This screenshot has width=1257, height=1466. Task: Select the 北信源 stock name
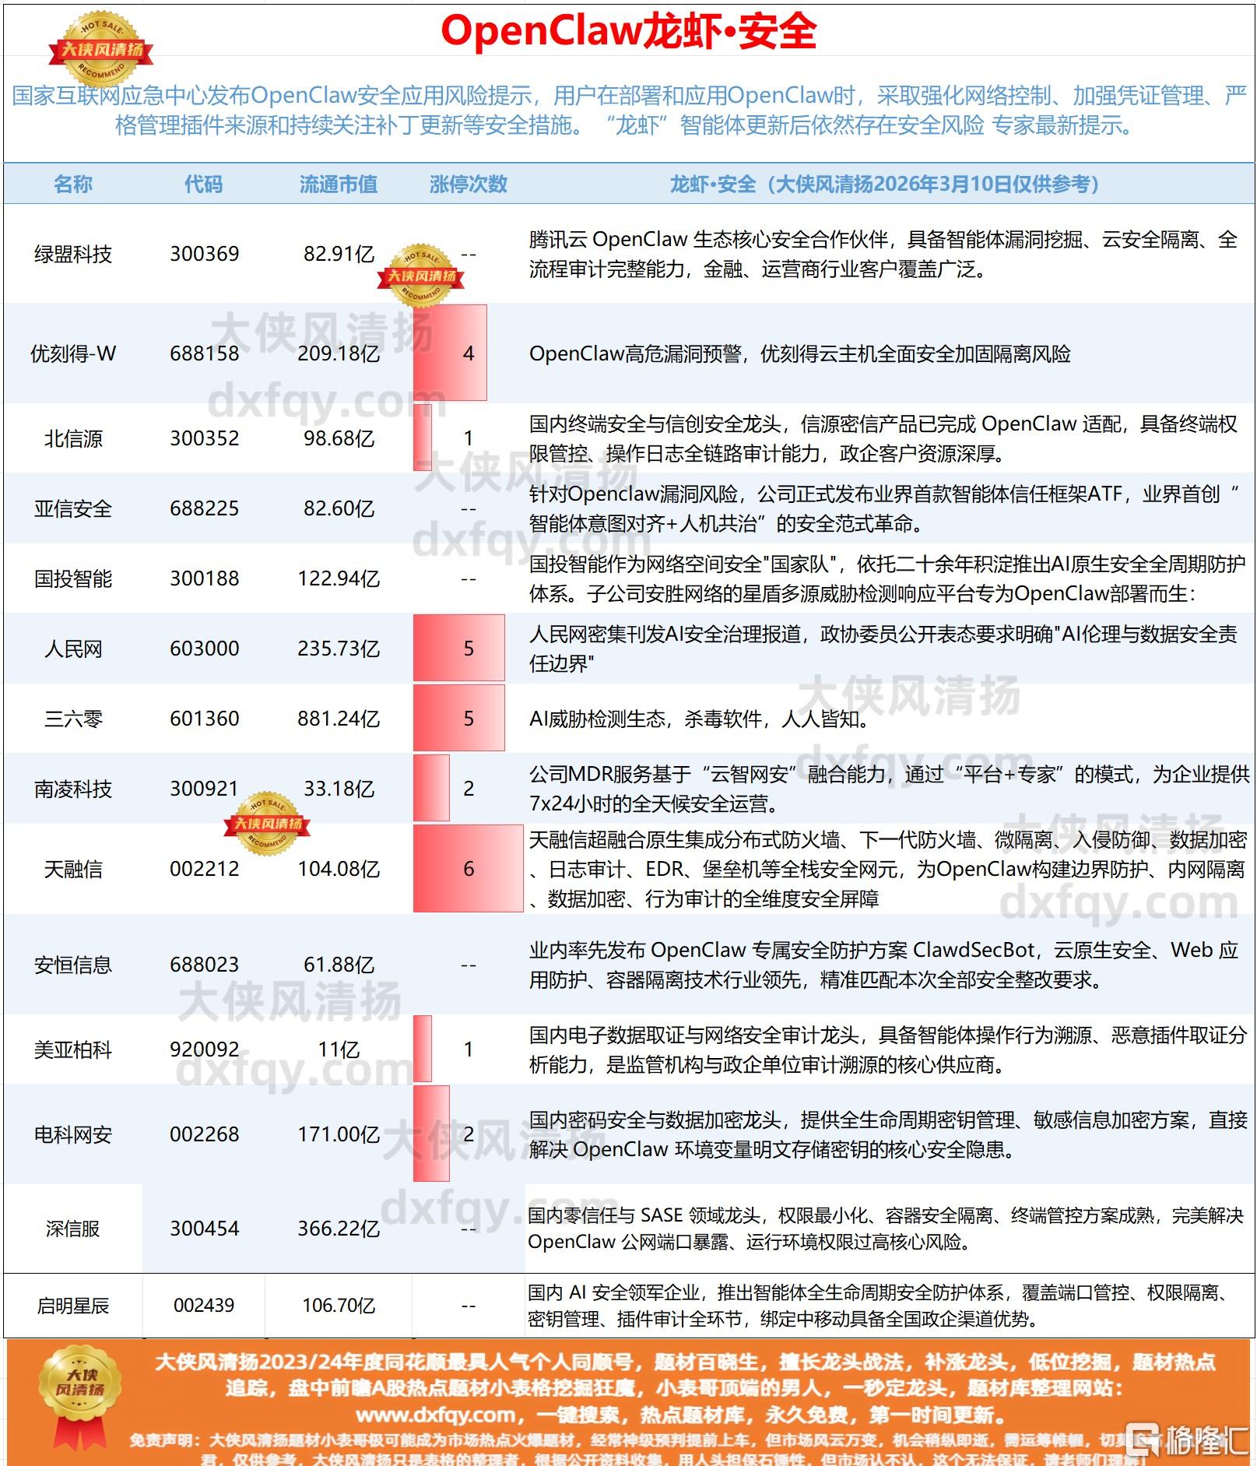coord(73,438)
